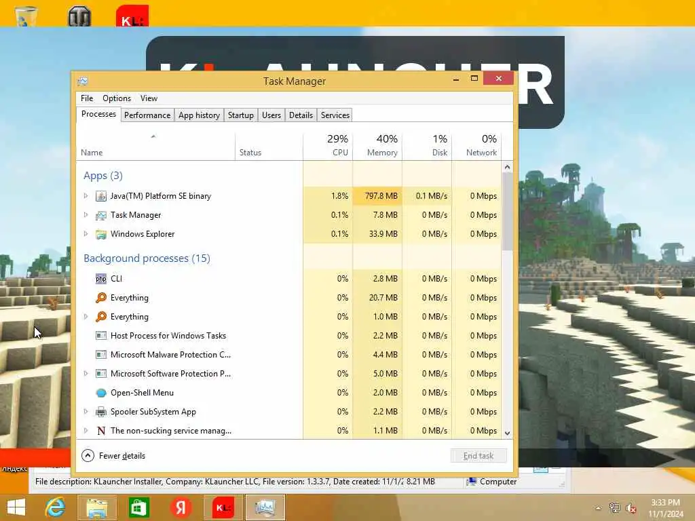Image resolution: width=695 pixels, height=521 pixels.
Task: Click the Spooler SubSystem App printer icon
Action: click(x=101, y=412)
